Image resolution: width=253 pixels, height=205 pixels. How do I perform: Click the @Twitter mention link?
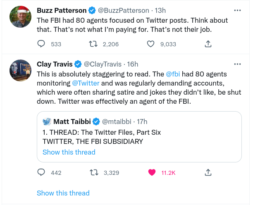click(83, 83)
